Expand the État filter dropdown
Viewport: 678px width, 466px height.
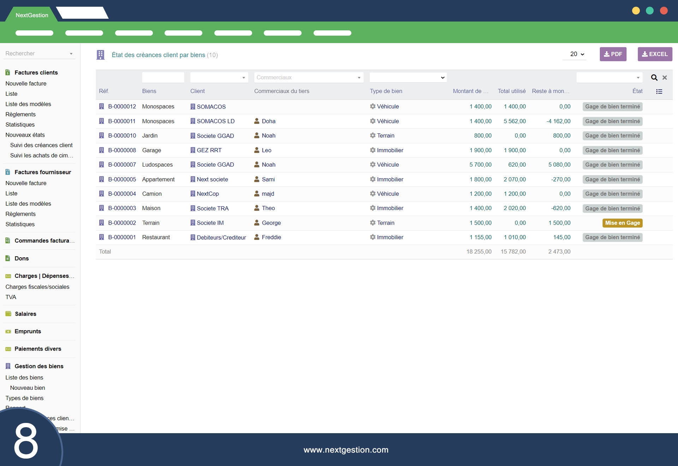tap(609, 78)
